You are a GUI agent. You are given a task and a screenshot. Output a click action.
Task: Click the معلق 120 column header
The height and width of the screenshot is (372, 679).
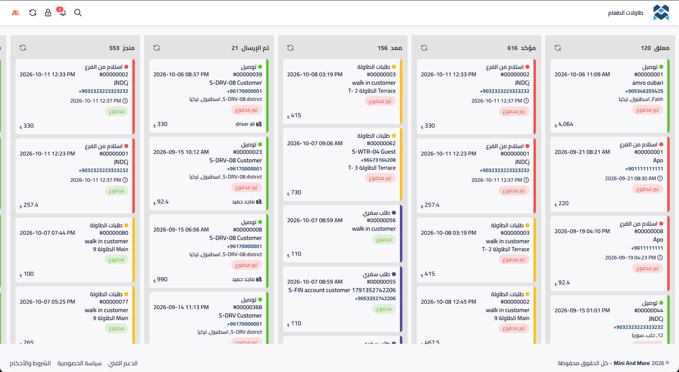click(x=655, y=48)
